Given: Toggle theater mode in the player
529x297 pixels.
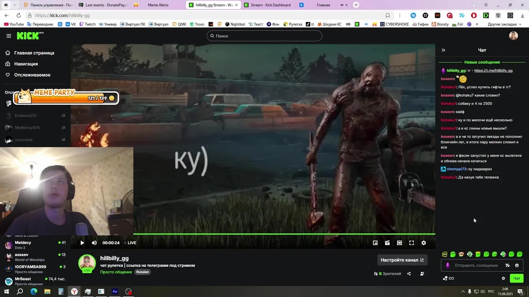Looking at the screenshot, I should click(x=399, y=243).
